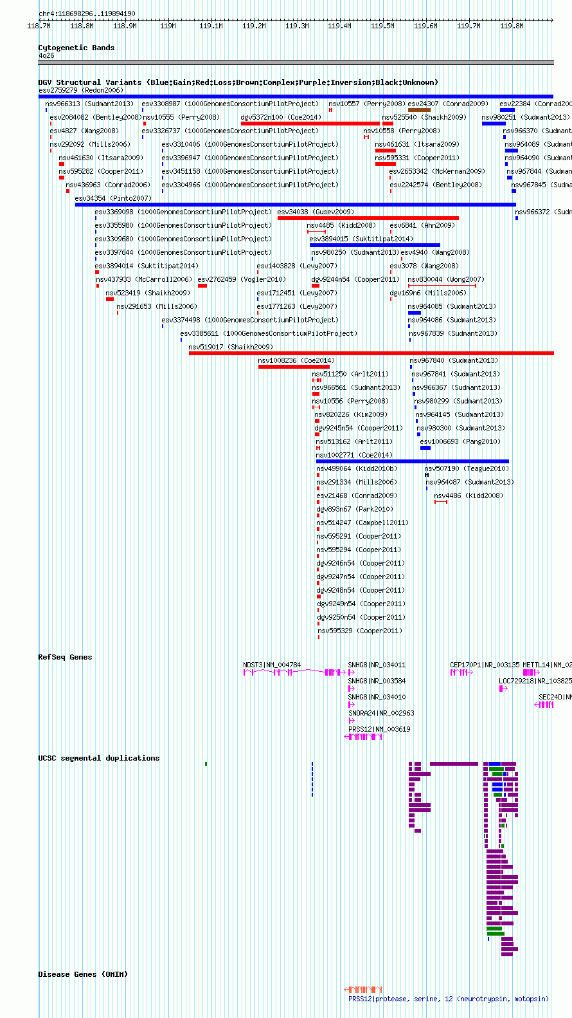572x1018 pixels.
Task: Open variant nsv514247 (Campbell2011)
Action: (x=362, y=523)
